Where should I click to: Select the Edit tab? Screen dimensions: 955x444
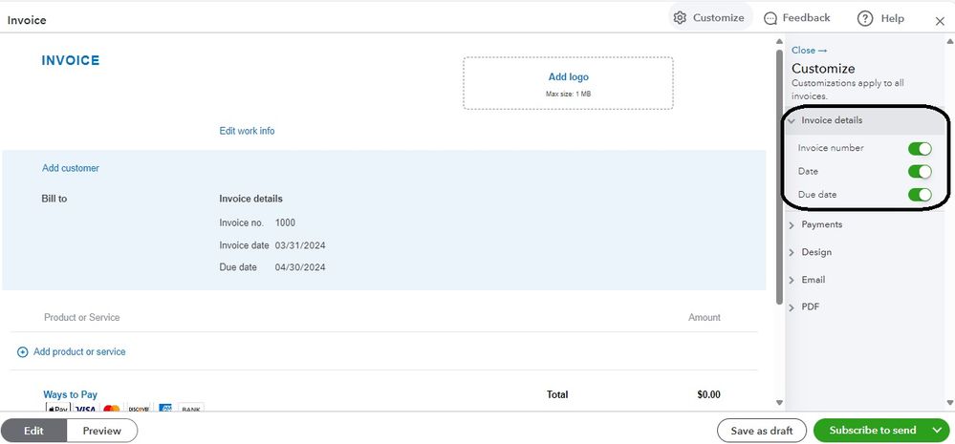[33, 431]
